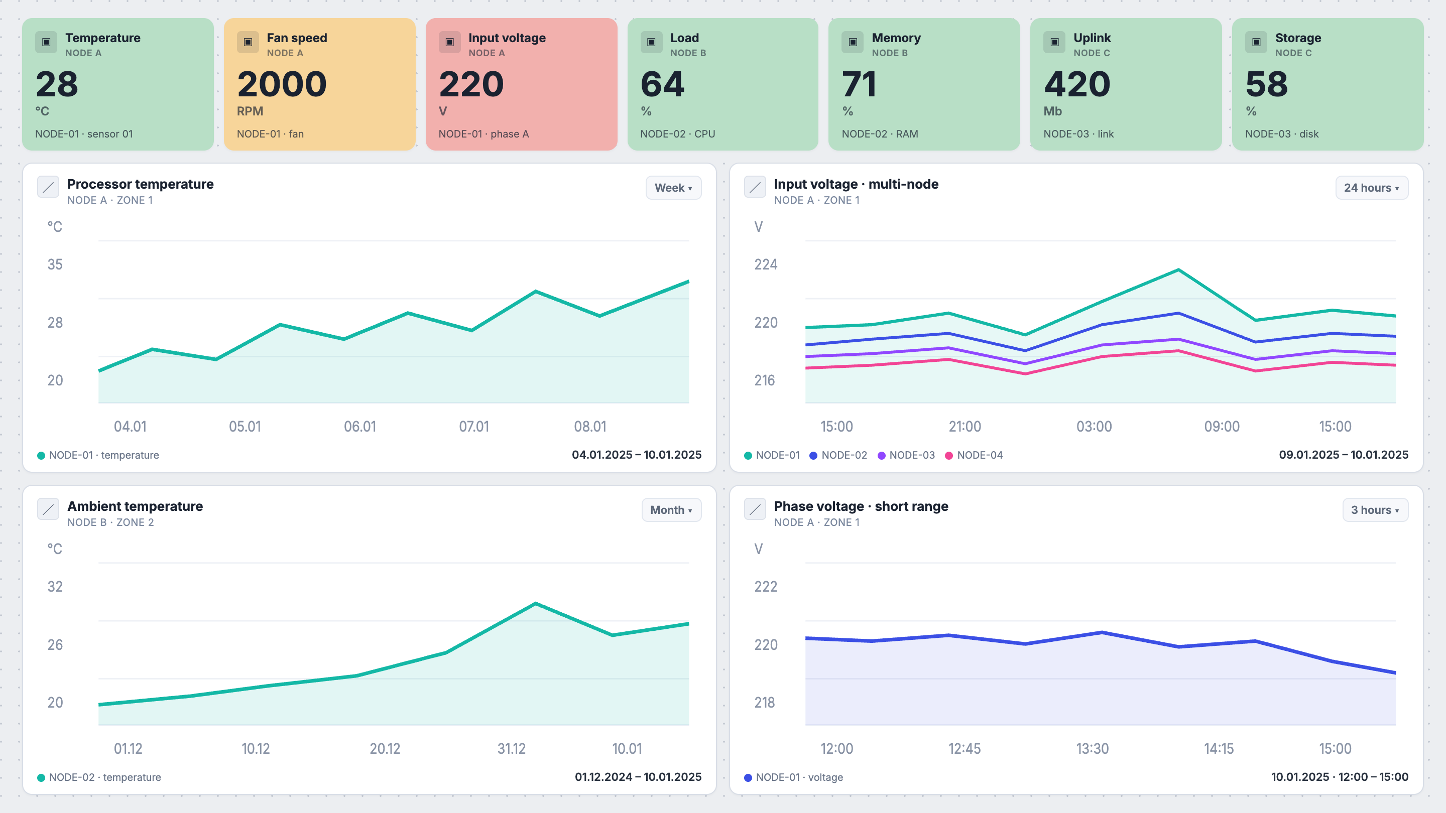The image size is (1446, 813).
Task: Open the Month range dropdown
Action: coord(671,510)
